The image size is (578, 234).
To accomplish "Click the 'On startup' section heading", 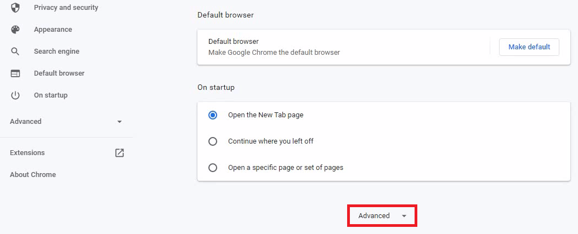I will click(216, 88).
